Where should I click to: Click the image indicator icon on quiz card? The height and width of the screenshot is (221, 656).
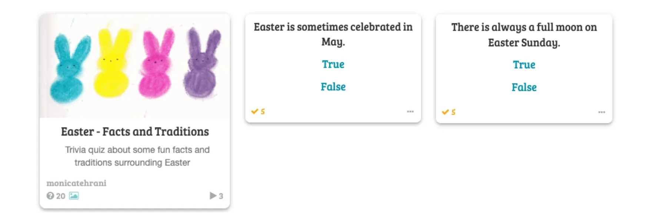[74, 196]
